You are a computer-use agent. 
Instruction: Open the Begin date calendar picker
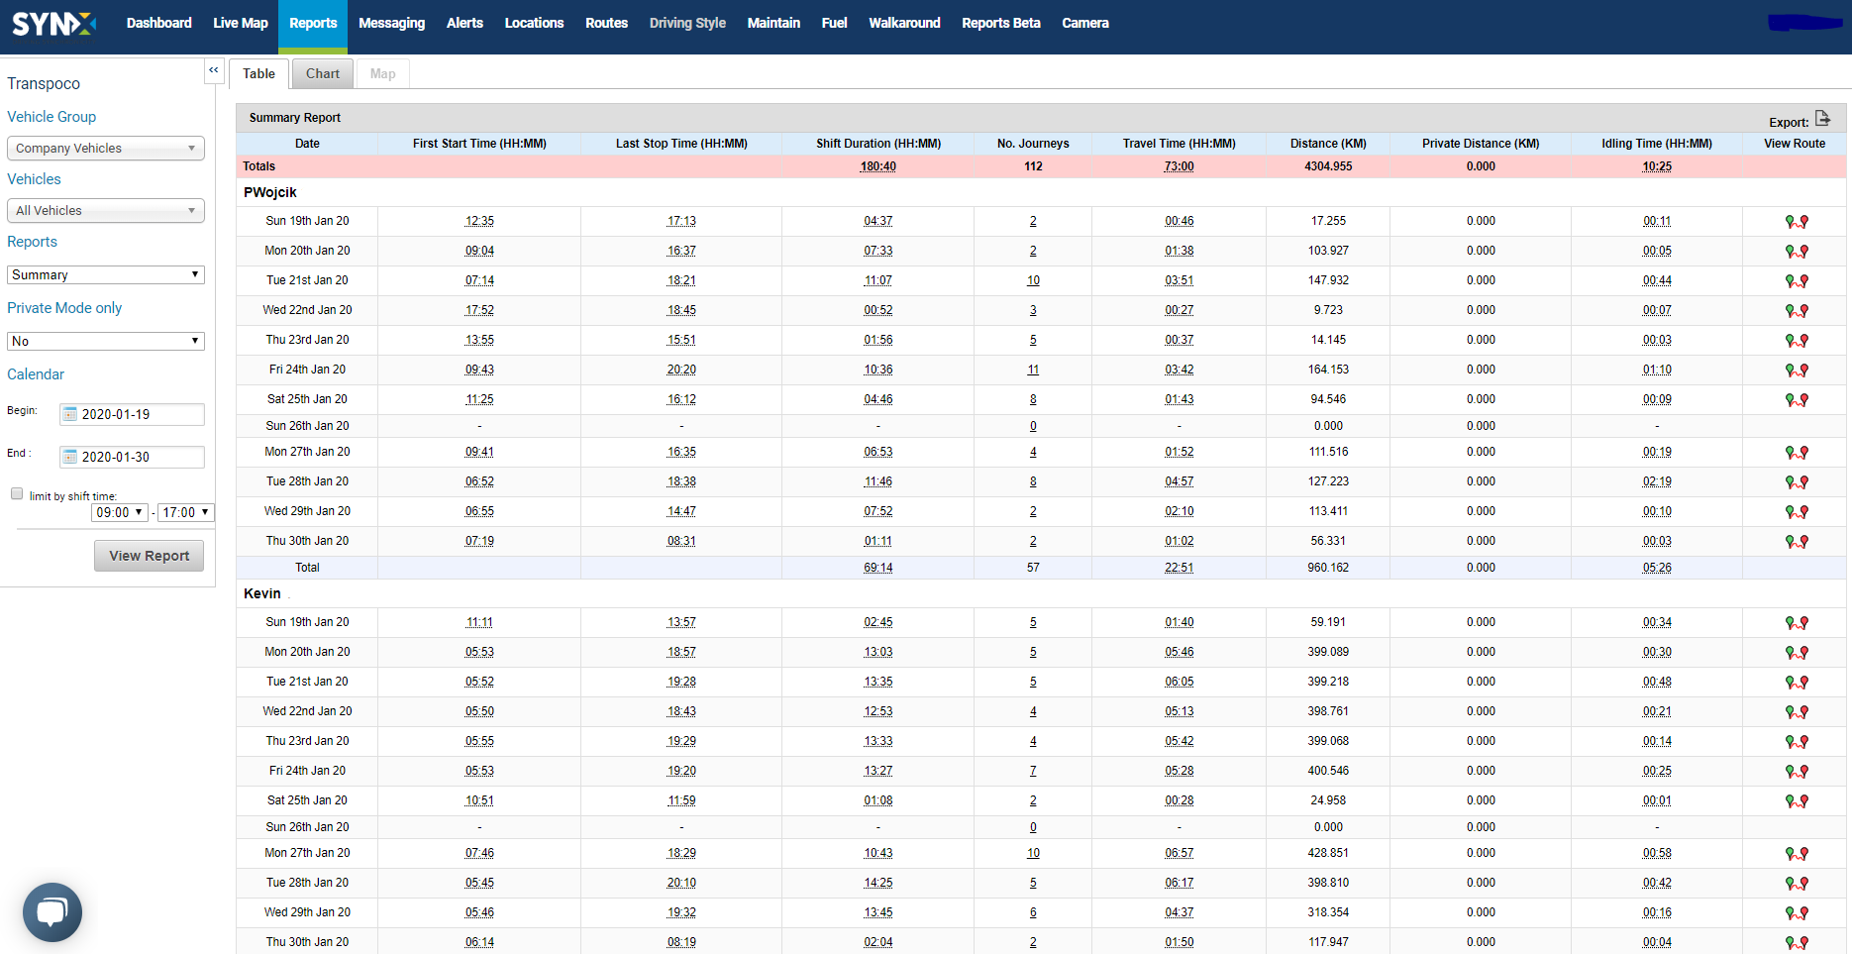[70, 414]
